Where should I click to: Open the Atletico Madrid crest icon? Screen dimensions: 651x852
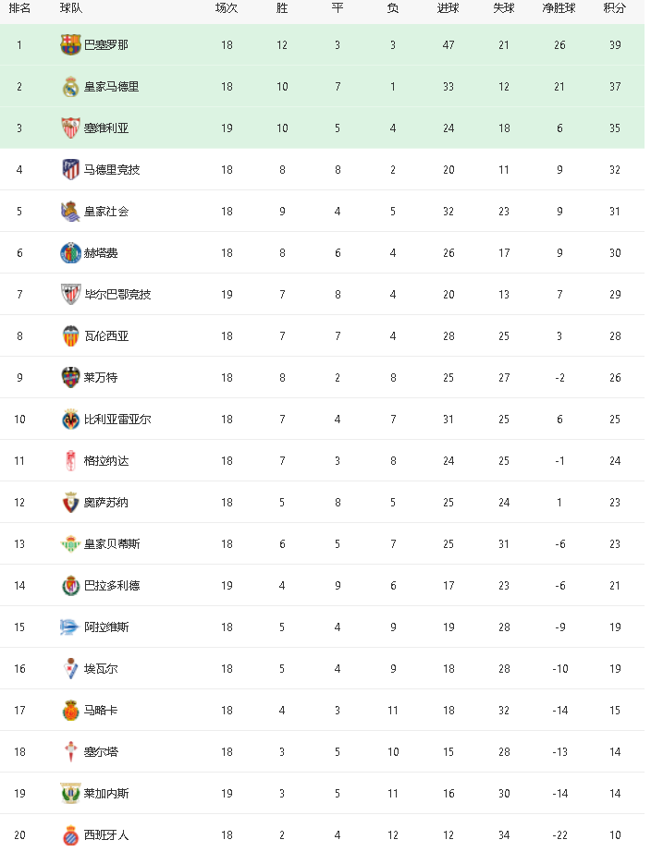pos(70,169)
